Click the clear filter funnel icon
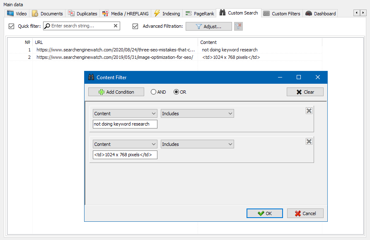This screenshot has height=240, width=370. coord(238,27)
